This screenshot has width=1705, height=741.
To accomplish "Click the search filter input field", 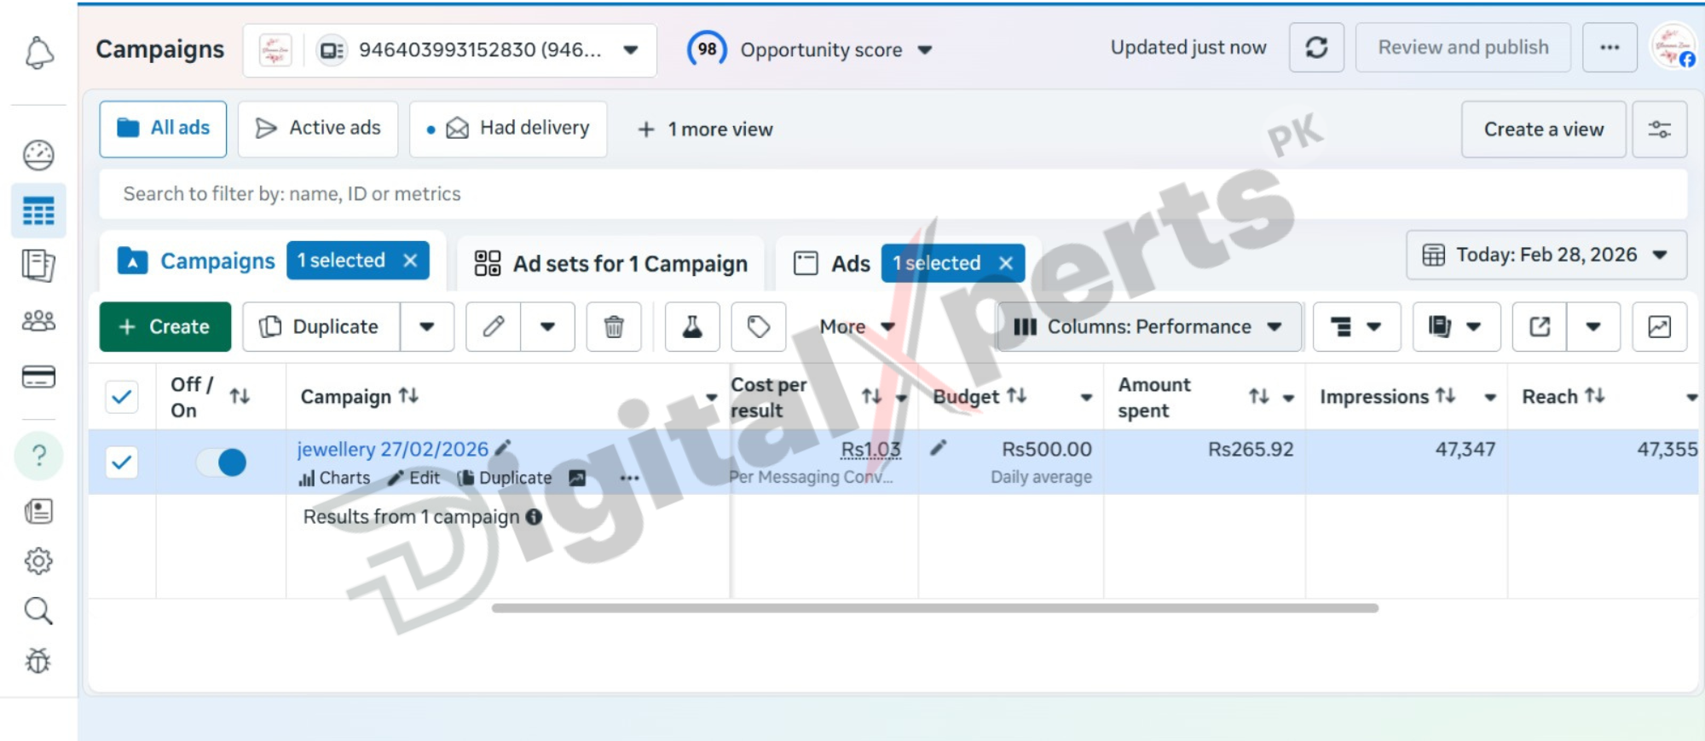I will click(x=893, y=194).
